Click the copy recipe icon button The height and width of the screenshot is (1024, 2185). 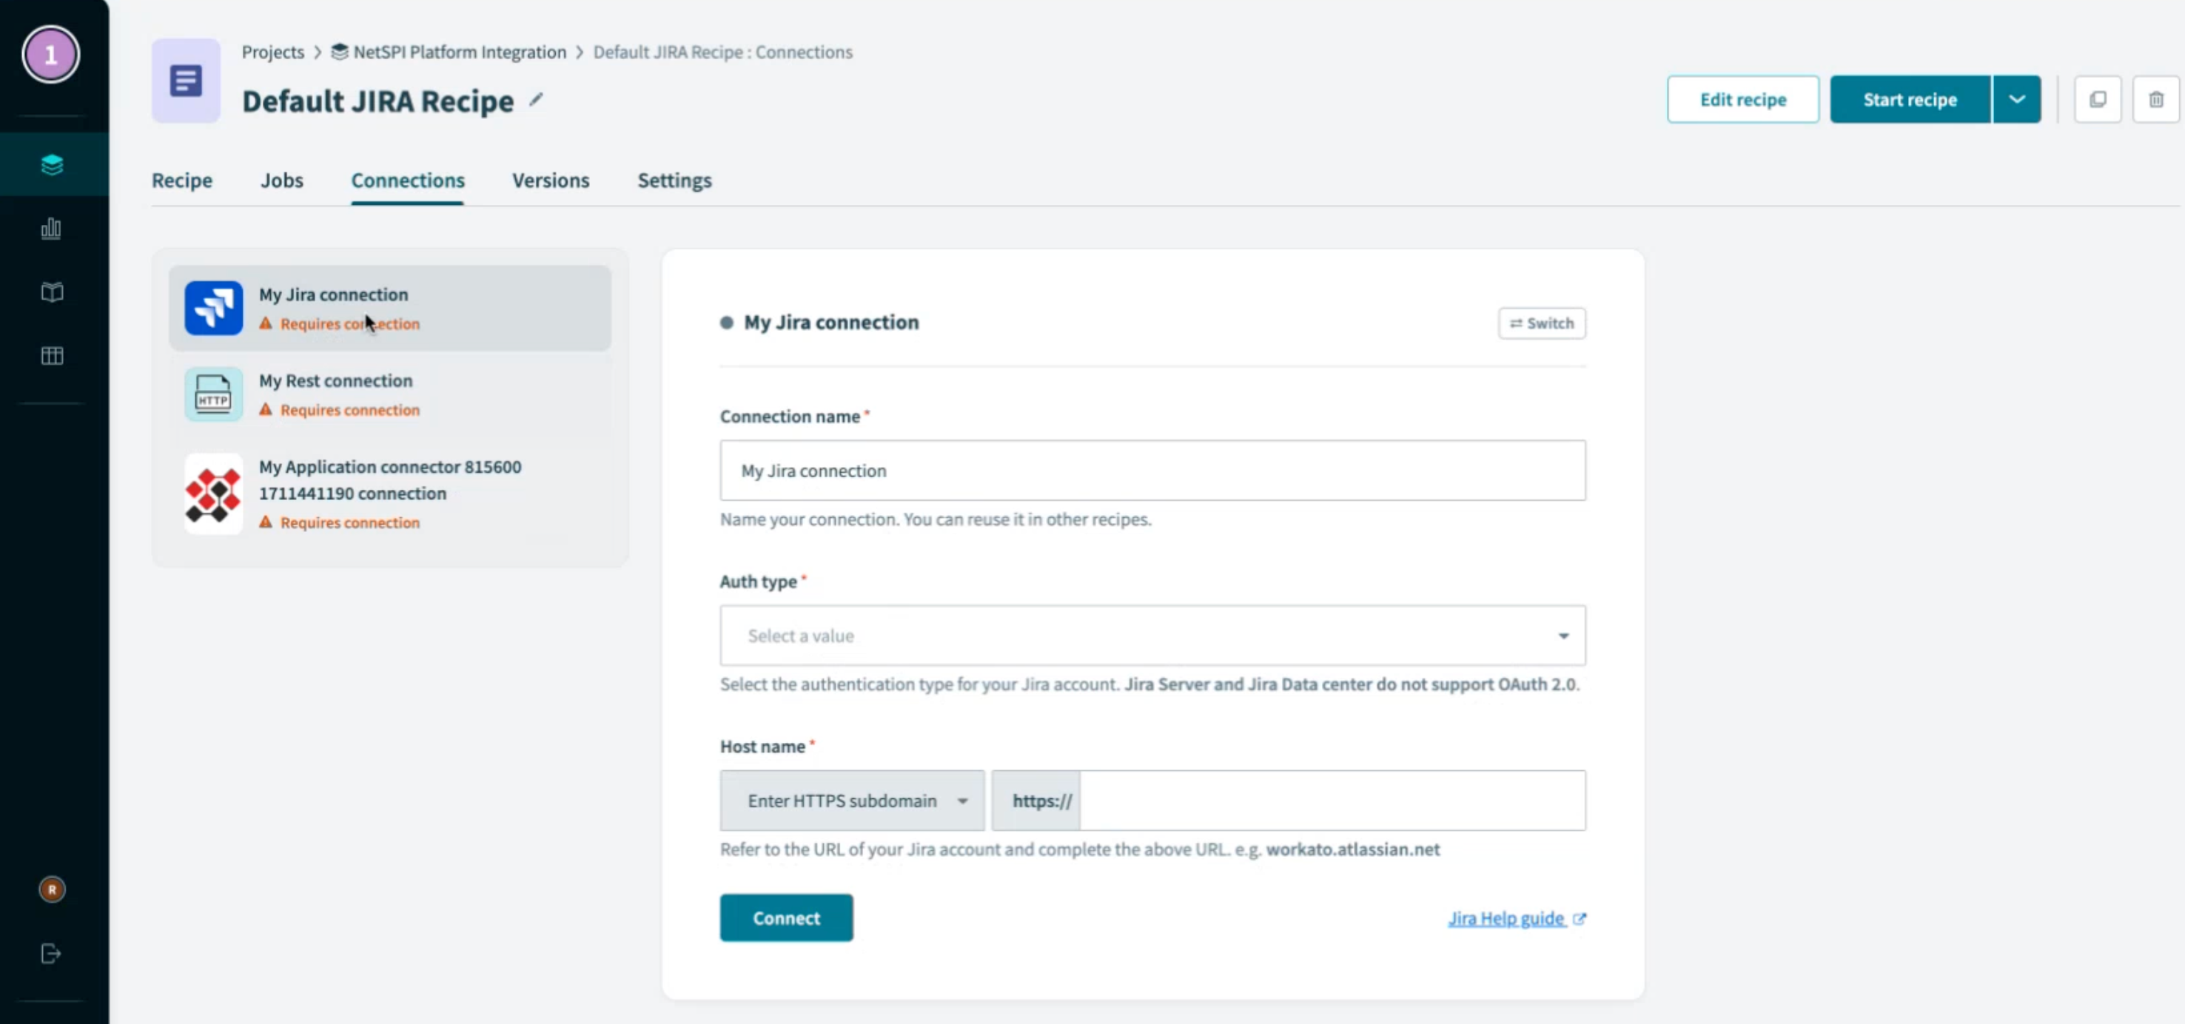click(2098, 100)
